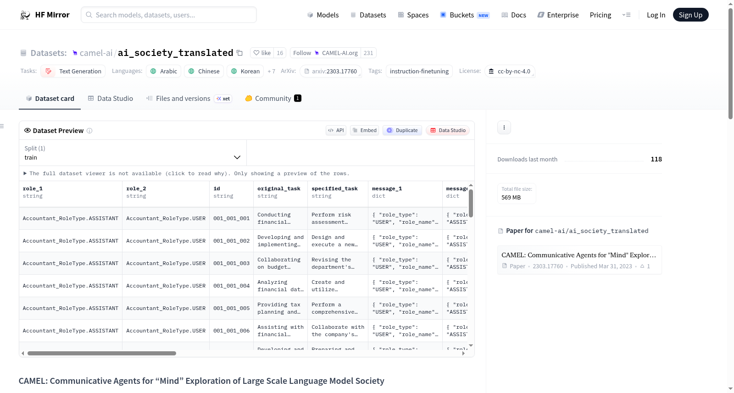Click the 'Revising the department's…' cell
734x393 pixels.
338,263
